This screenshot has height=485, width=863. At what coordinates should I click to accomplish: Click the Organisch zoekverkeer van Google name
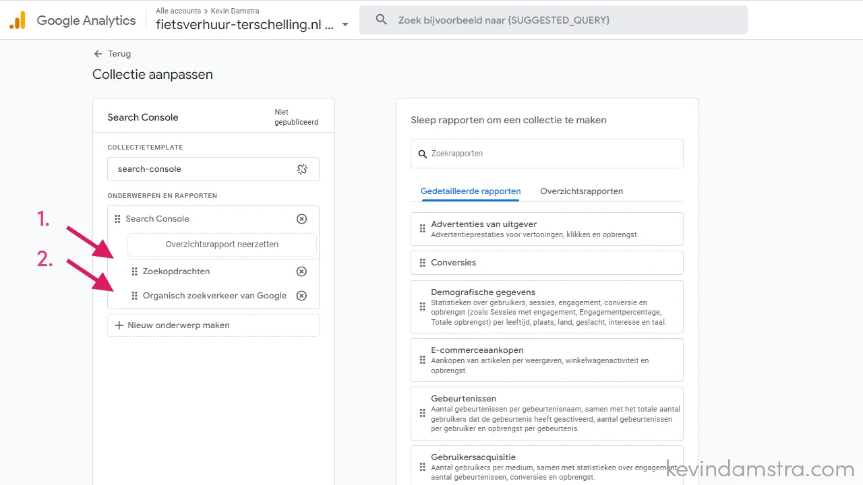[x=214, y=296]
